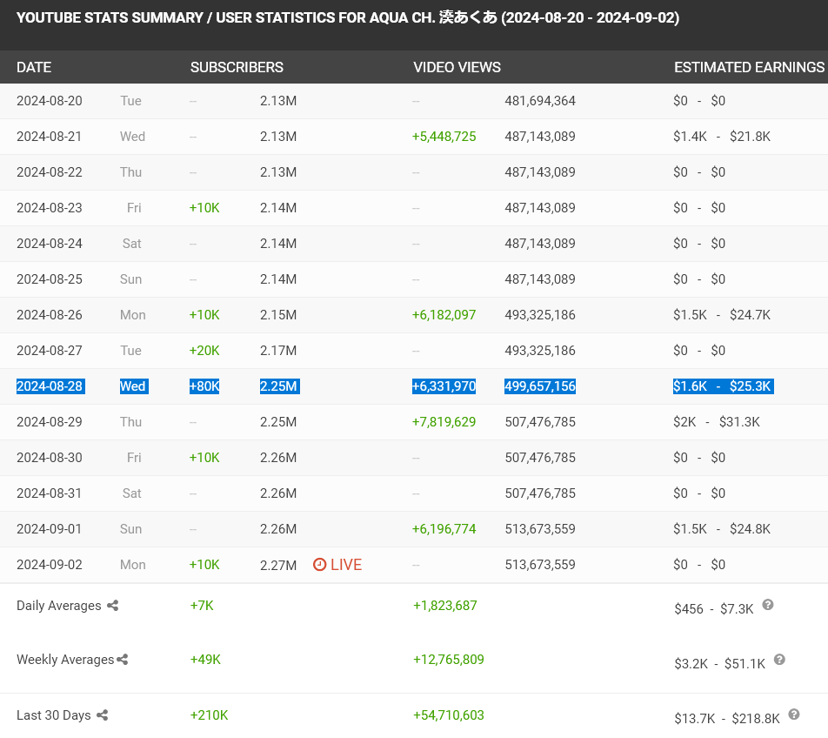Click +10K in the 2024-08-23 row
Image resolution: width=828 pixels, height=738 pixels.
tap(204, 208)
